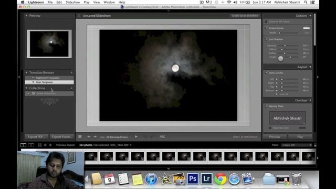Click Create Saved Slideshow button
The height and width of the screenshot is (189, 336).
click(x=245, y=16)
